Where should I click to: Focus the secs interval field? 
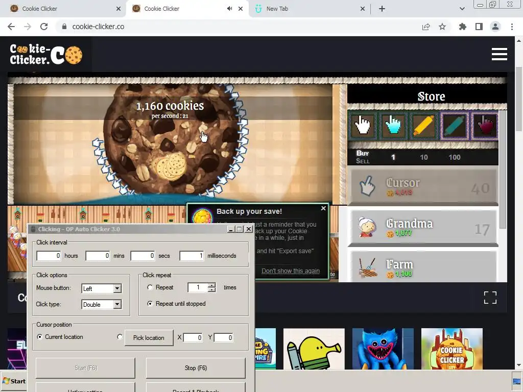point(142,256)
